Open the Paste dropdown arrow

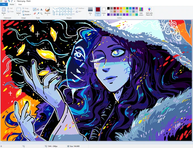coord(4,15)
